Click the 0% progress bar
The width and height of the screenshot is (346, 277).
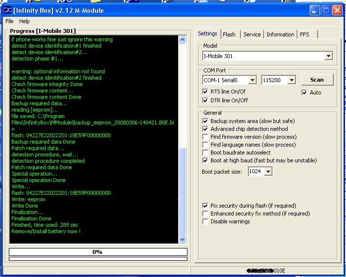pos(98,252)
